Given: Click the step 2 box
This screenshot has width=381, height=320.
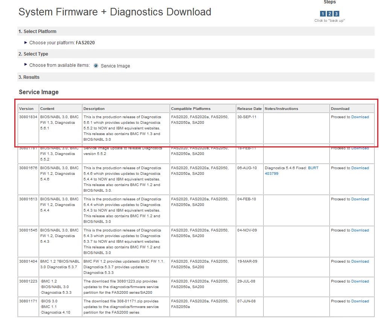Looking at the screenshot, I should coord(329,14).
